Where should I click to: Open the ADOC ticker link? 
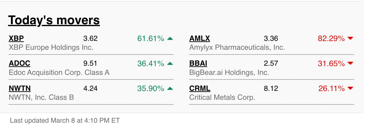[20, 64]
